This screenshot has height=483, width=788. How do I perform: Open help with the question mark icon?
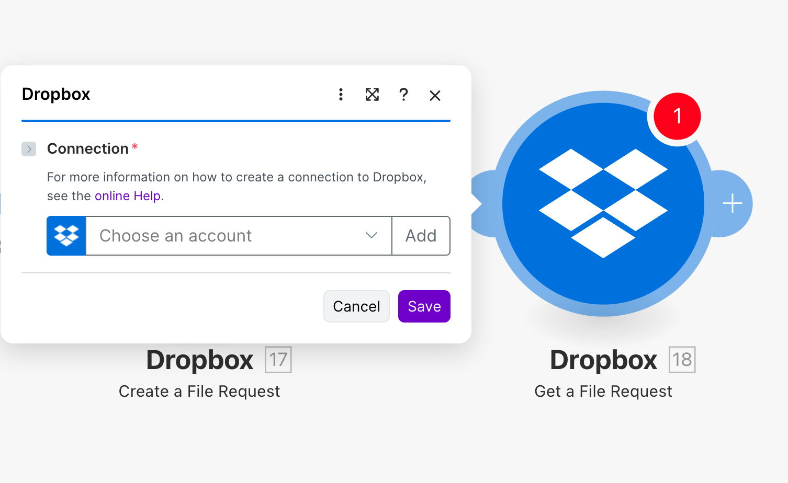pos(403,95)
